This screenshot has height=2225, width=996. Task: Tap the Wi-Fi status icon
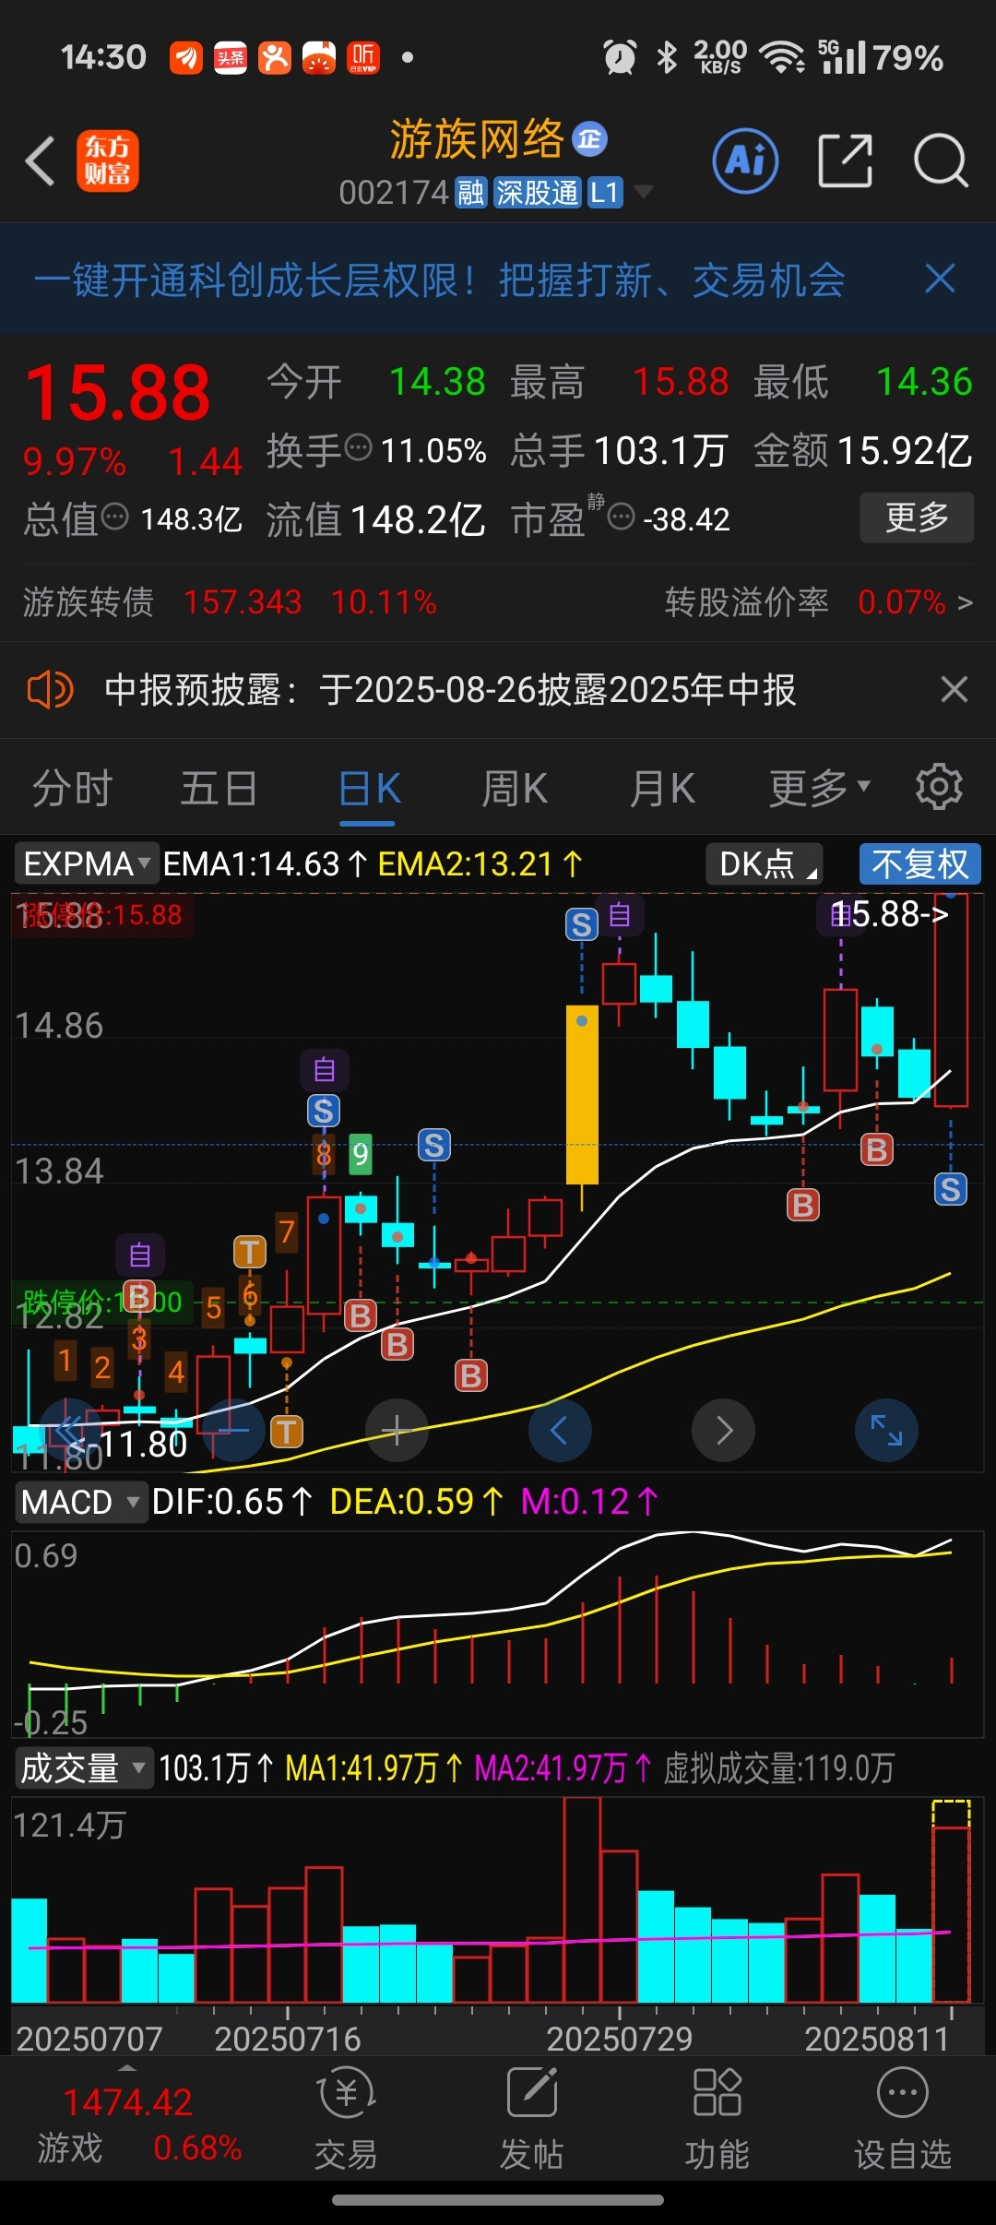click(782, 57)
